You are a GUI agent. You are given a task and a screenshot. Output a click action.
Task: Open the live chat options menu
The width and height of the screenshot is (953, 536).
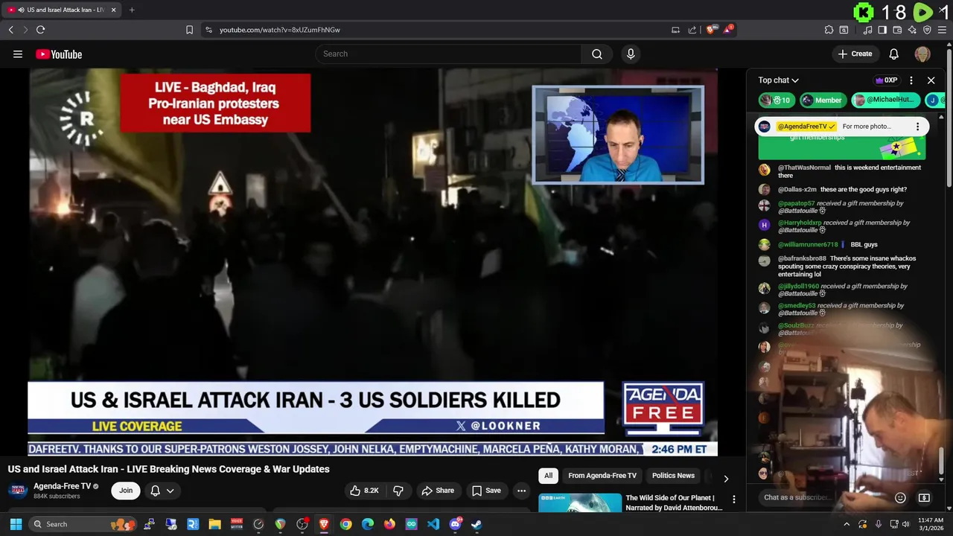(911, 80)
